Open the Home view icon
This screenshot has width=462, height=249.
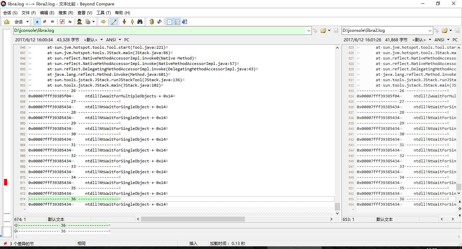(x=6, y=22)
